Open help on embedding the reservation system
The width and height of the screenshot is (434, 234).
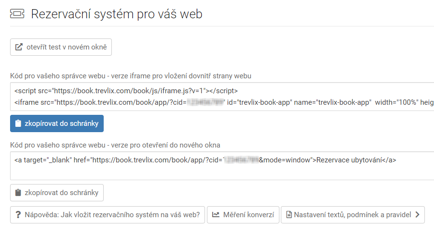(108, 215)
